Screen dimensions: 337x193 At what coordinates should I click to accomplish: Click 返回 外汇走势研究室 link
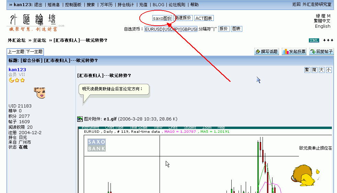[x=312, y=4]
